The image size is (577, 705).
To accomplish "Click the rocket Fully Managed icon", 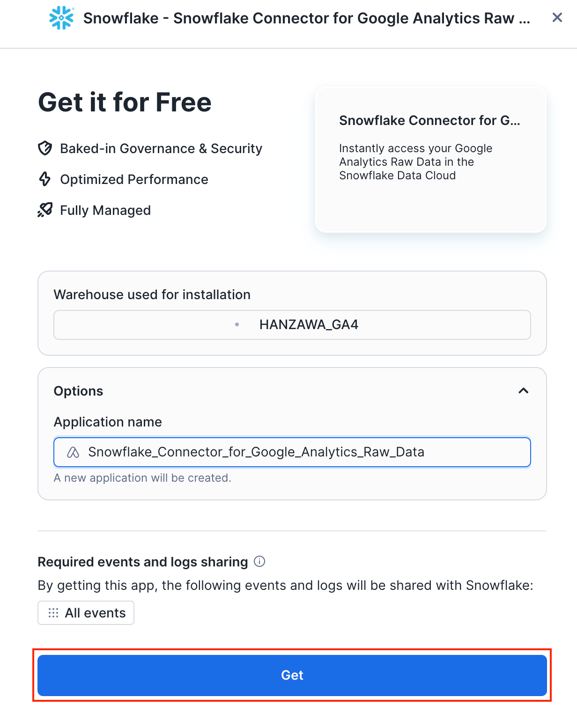I will pos(45,210).
